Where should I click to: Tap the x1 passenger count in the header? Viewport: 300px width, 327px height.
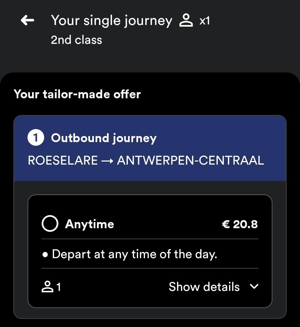[204, 21]
